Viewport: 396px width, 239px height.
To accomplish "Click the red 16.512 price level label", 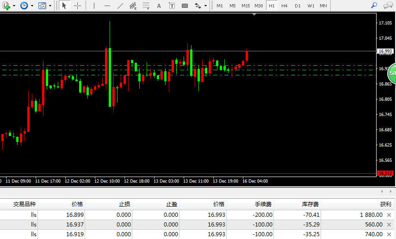I will pyautogui.click(x=385, y=173).
